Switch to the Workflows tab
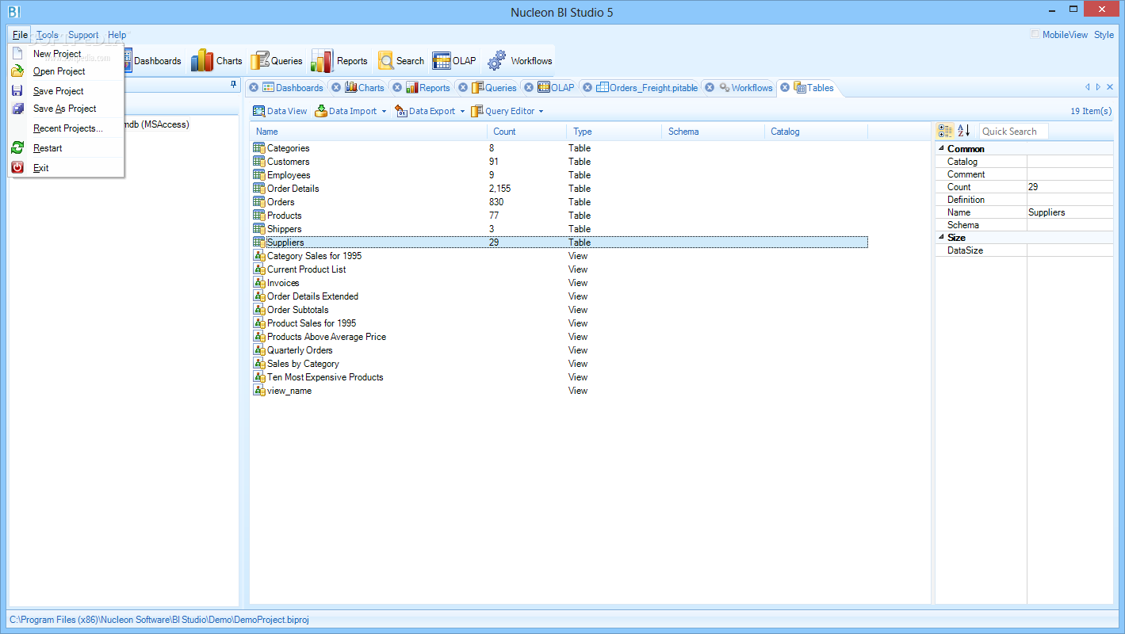 coord(745,88)
